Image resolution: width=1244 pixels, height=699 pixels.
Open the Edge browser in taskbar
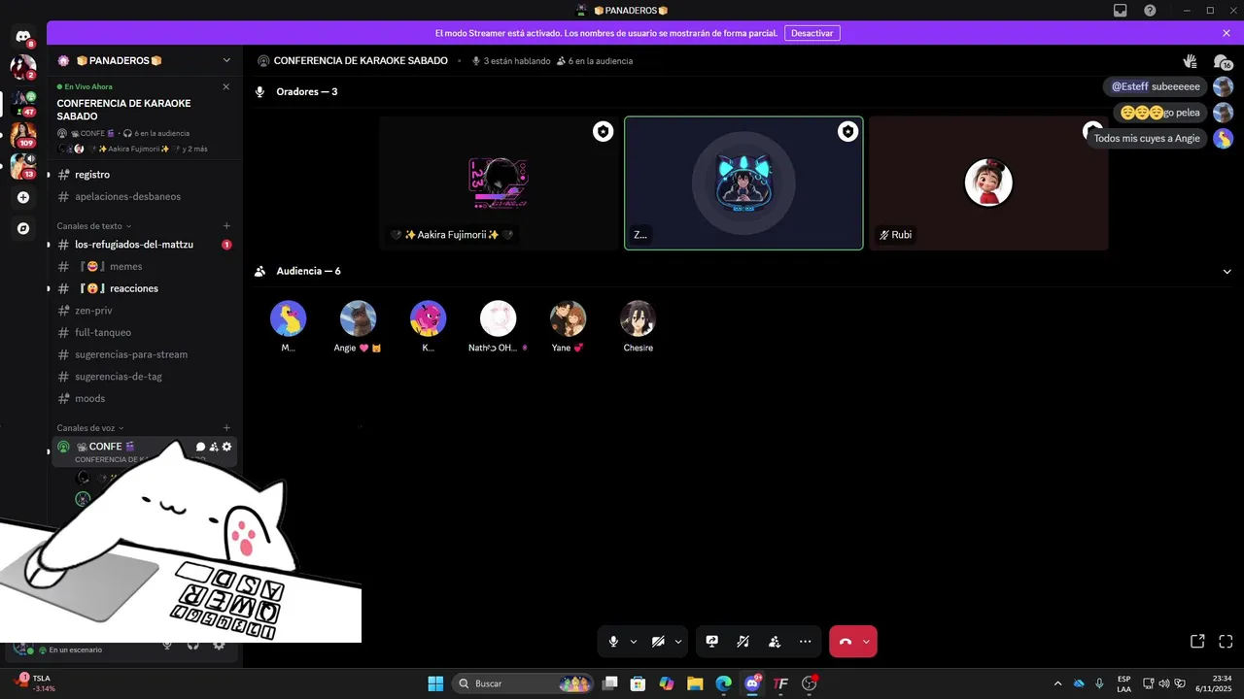click(724, 683)
